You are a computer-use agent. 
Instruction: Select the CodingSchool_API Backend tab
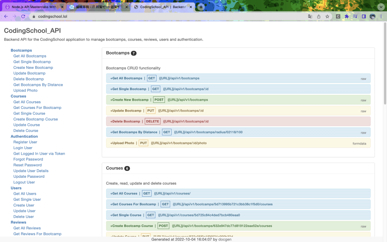163,7
